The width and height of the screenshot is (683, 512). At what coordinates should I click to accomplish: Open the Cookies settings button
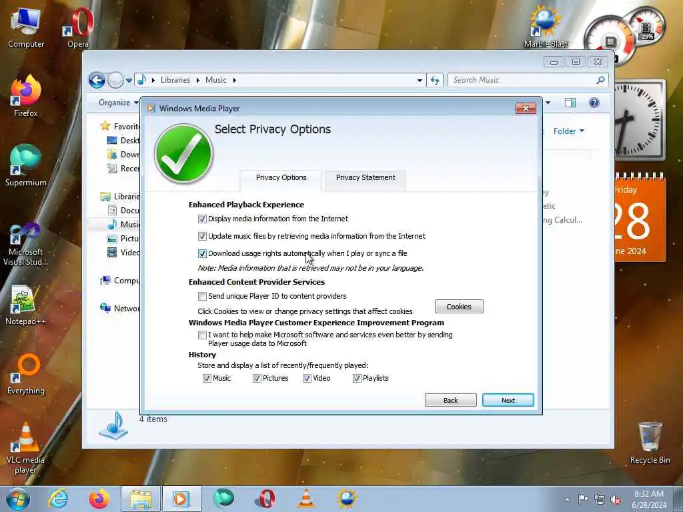tap(459, 307)
